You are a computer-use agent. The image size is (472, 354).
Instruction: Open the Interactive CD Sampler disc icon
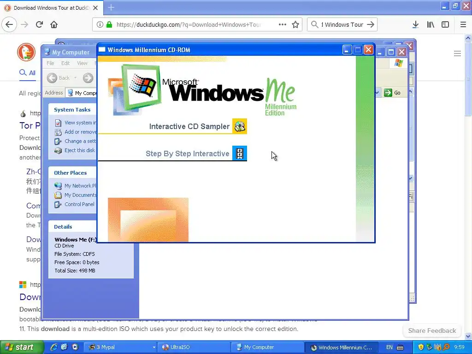[240, 126]
